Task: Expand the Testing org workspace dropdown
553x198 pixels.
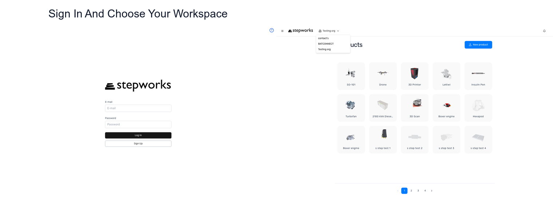Action: click(329, 31)
